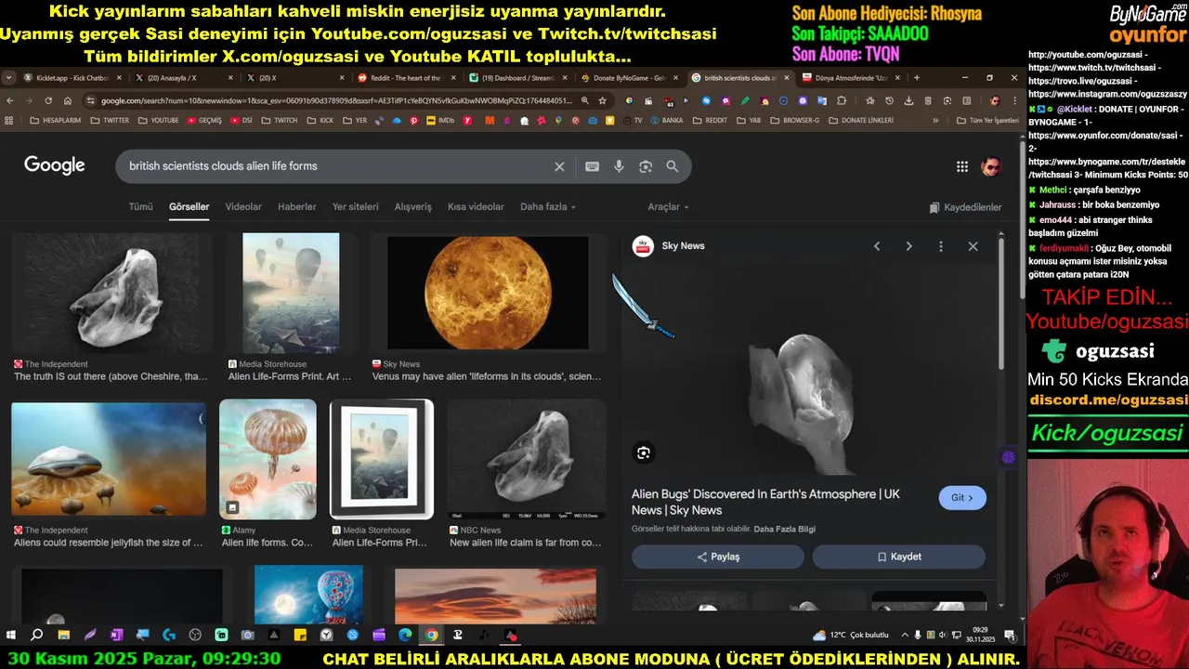Click the Kaydet save button
The width and height of the screenshot is (1189, 669).
click(899, 557)
